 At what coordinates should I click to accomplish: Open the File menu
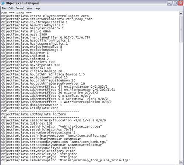tap(4, 8)
